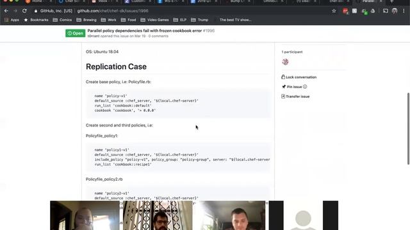Open the Trump bookmark folder
This screenshot has width=410, height=230.
point(200,20)
